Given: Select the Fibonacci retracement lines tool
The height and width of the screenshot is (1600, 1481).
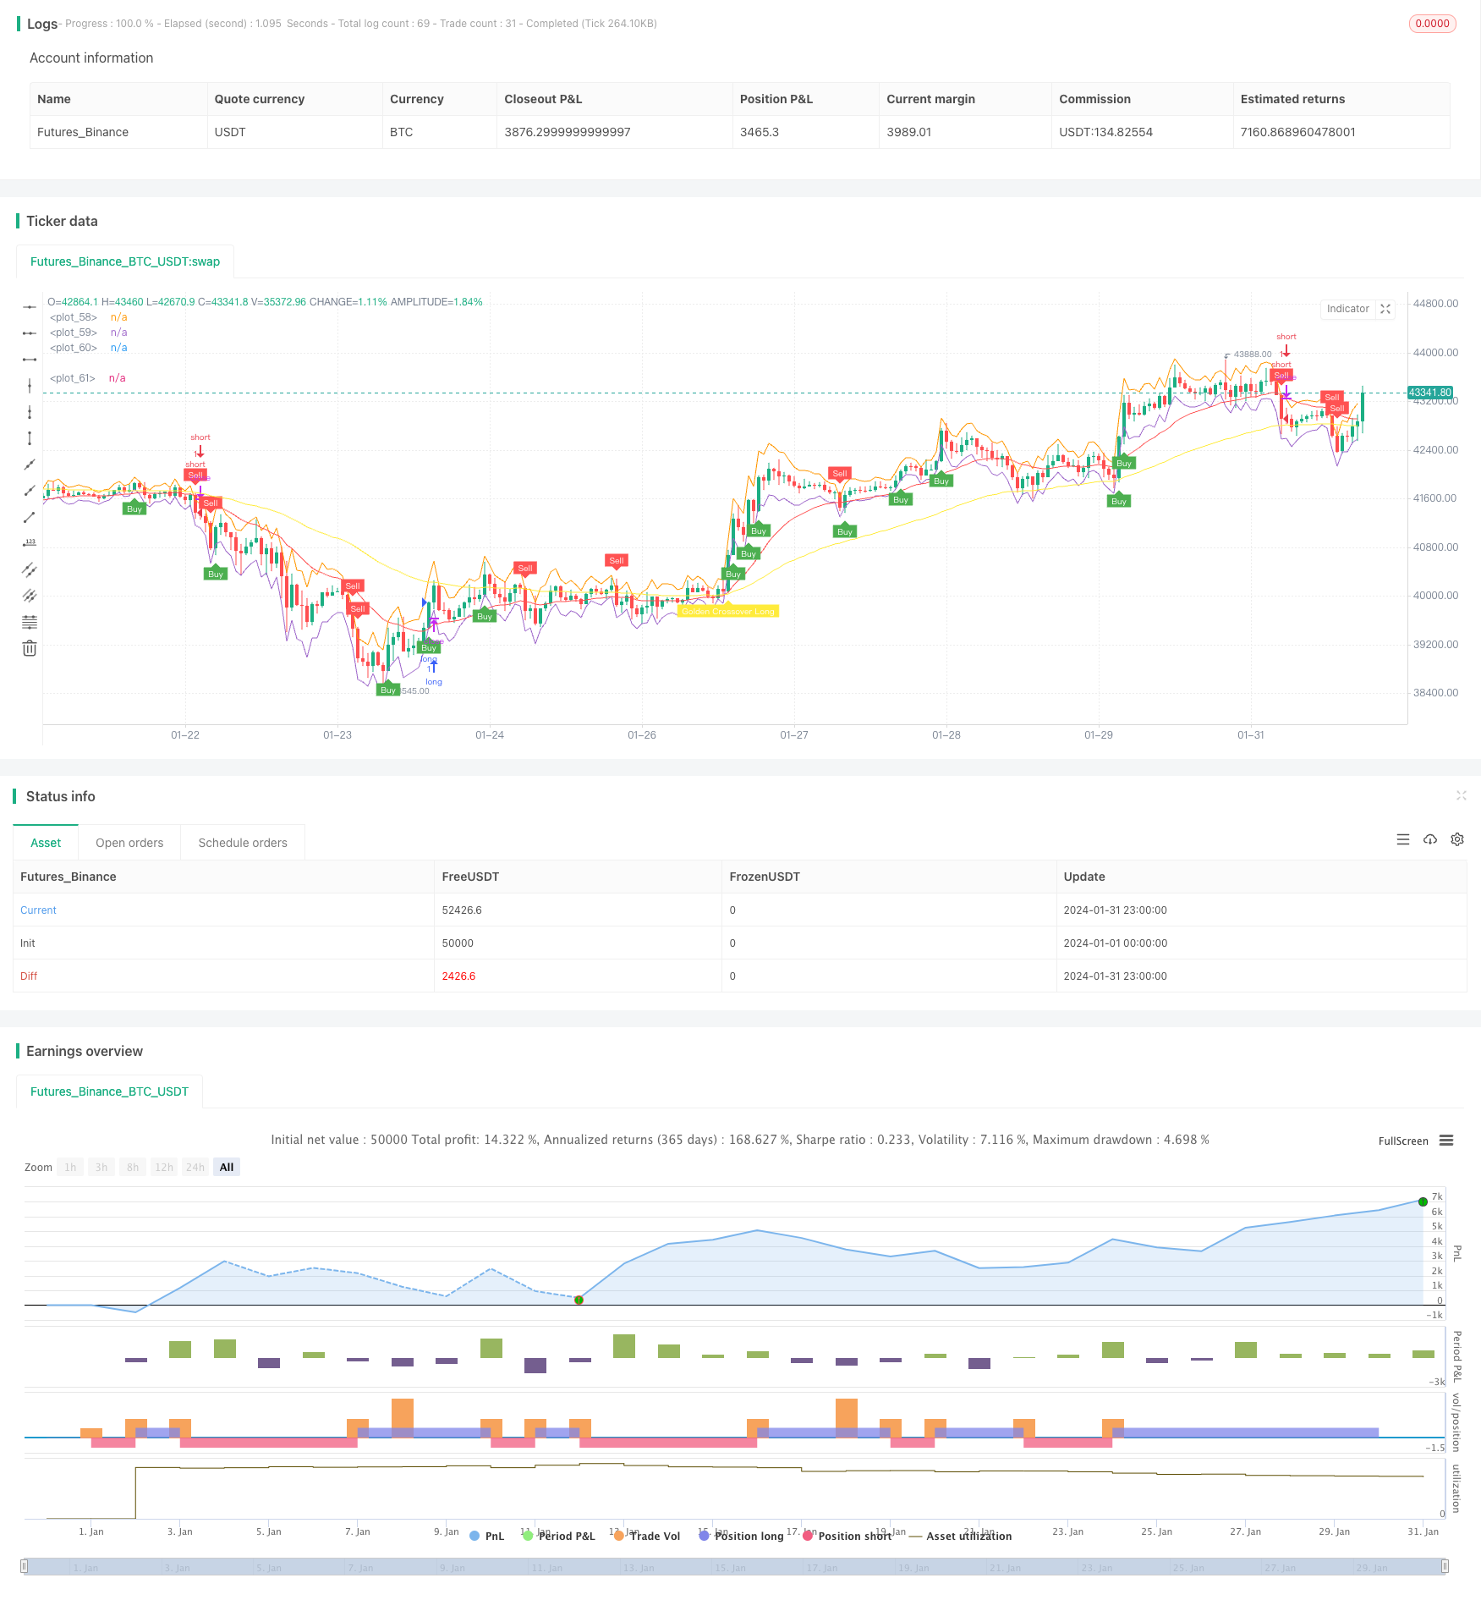Looking at the screenshot, I should tap(30, 622).
